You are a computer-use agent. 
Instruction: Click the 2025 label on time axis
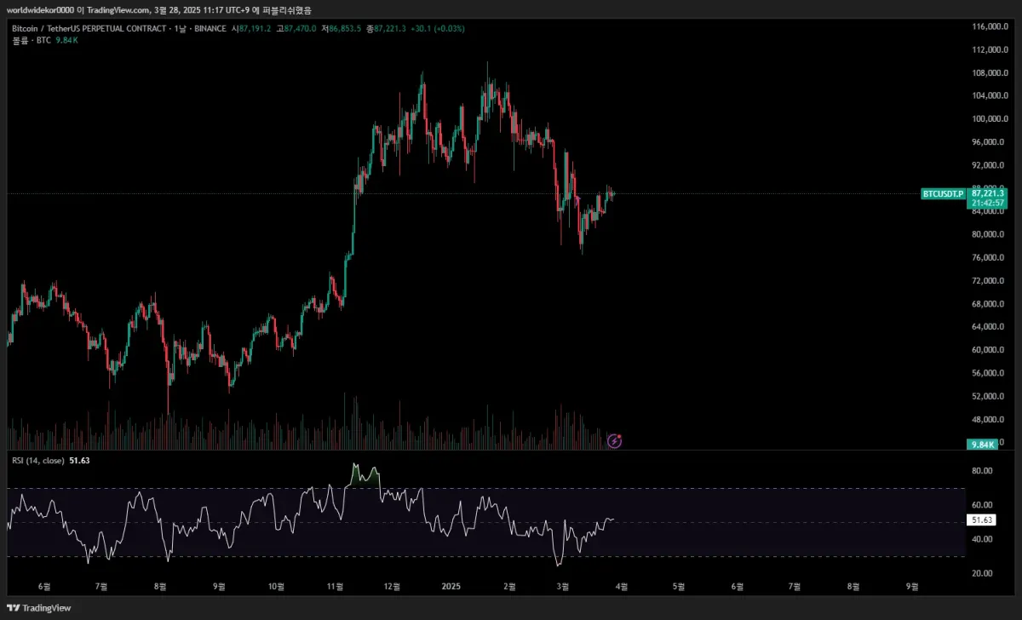pos(451,587)
